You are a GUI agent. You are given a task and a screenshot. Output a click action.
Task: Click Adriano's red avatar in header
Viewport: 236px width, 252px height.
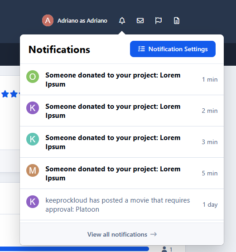coord(48,20)
